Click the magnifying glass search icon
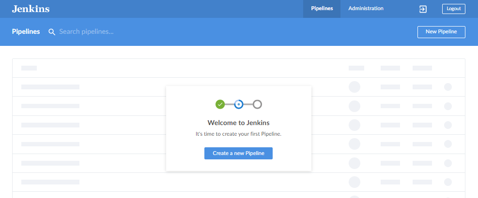 52,32
